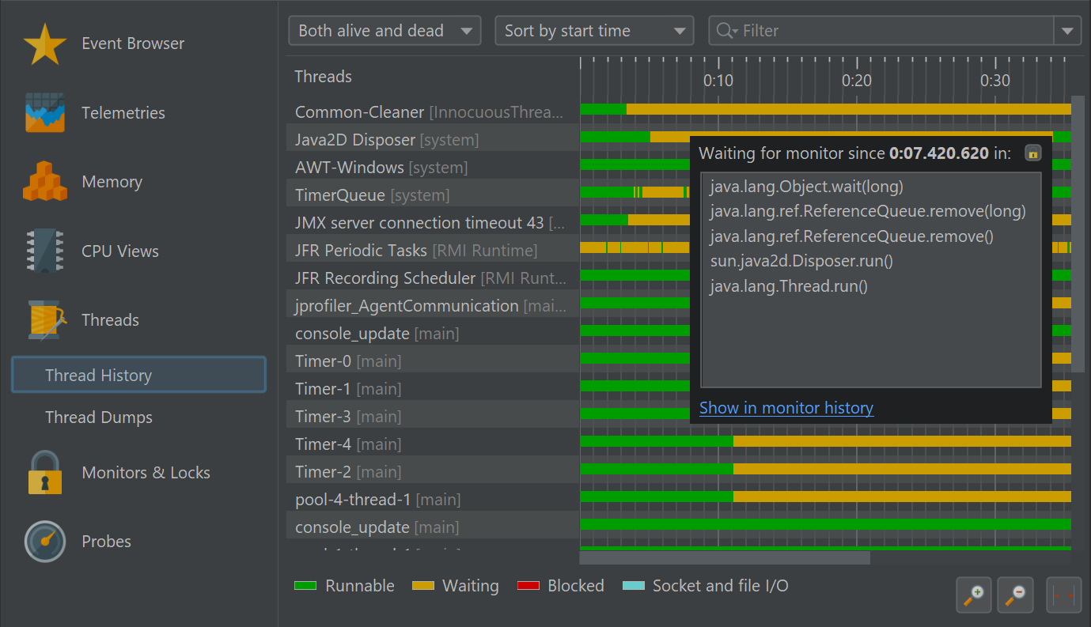
Task: Zoom out the thread timeline
Action: (1017, 594)
